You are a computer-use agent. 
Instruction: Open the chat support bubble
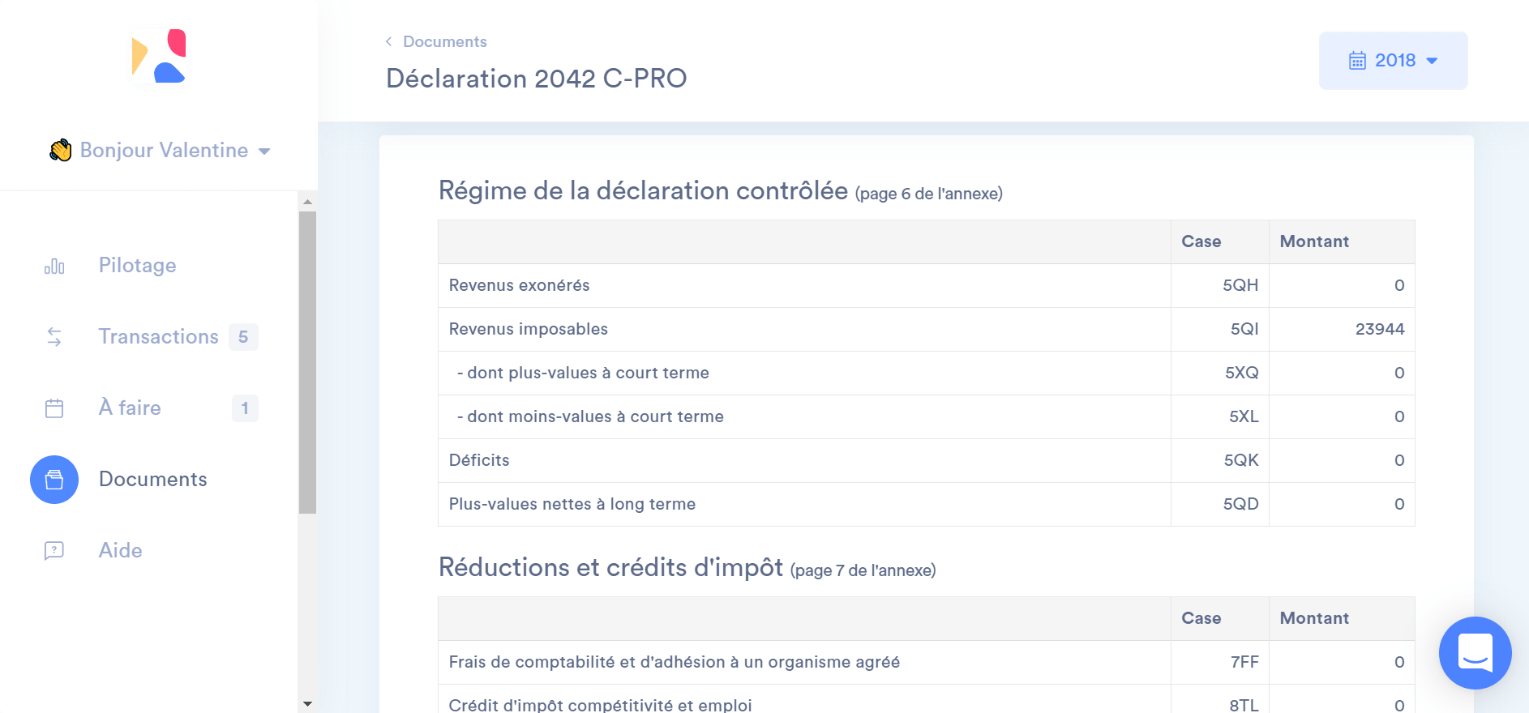pos(1475,652)
